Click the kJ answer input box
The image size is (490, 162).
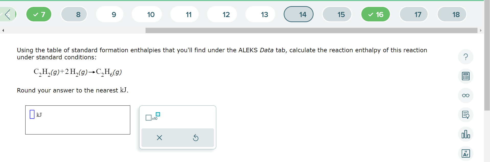pos(32,114)
